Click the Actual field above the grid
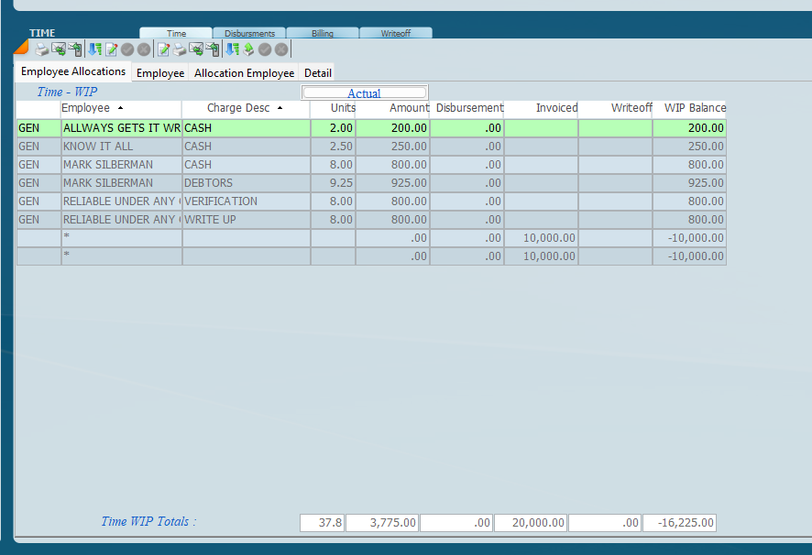 [x=364, y=93]
